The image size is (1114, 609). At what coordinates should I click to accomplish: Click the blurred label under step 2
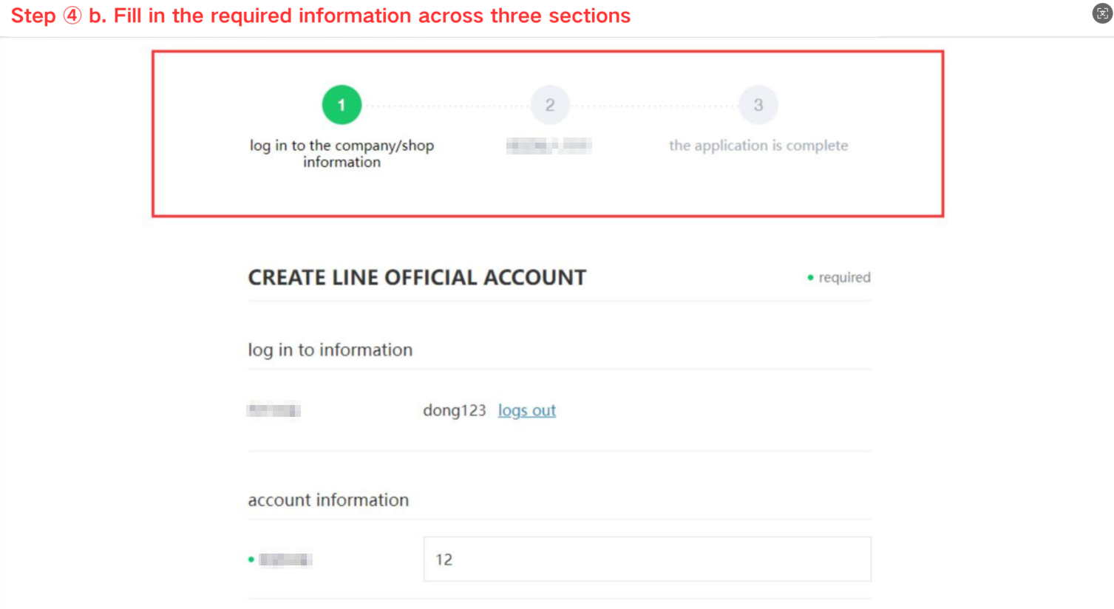click(x=548, y=146)
